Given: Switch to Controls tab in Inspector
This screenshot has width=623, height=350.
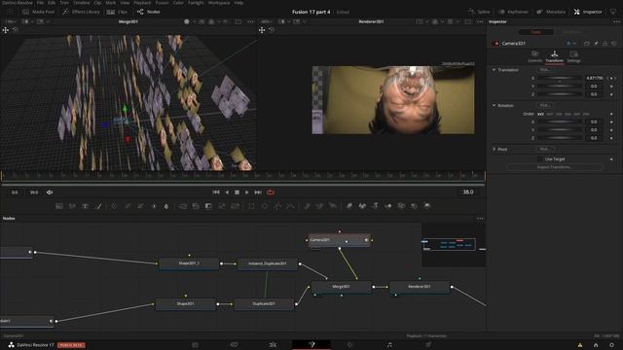Looking at the screenshot, I should (534, 56).
